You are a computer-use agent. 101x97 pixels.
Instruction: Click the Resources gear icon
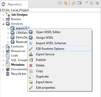click(8, 51)
